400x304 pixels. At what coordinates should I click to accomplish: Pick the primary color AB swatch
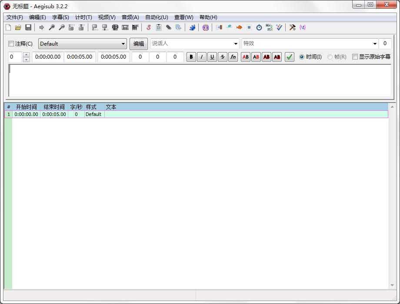click(246, 57)
